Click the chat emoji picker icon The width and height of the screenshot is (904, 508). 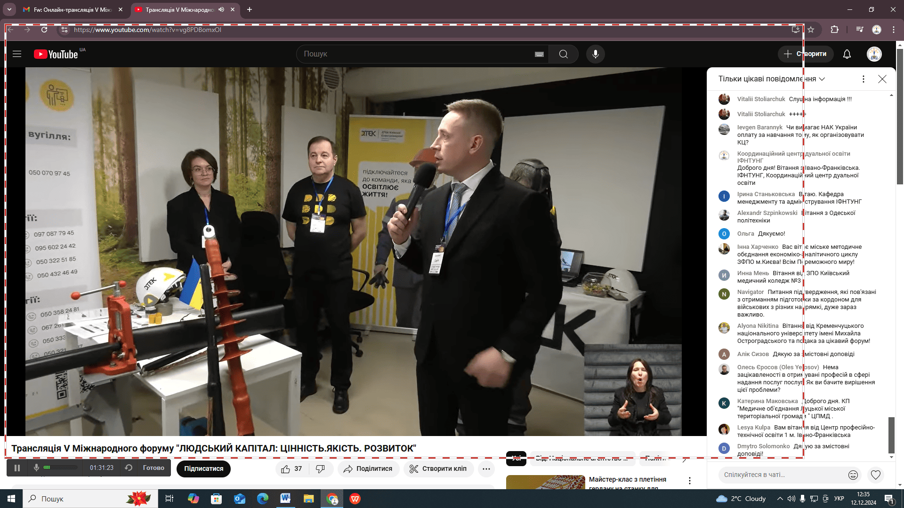pyautogui.click(x=853, y=475)
